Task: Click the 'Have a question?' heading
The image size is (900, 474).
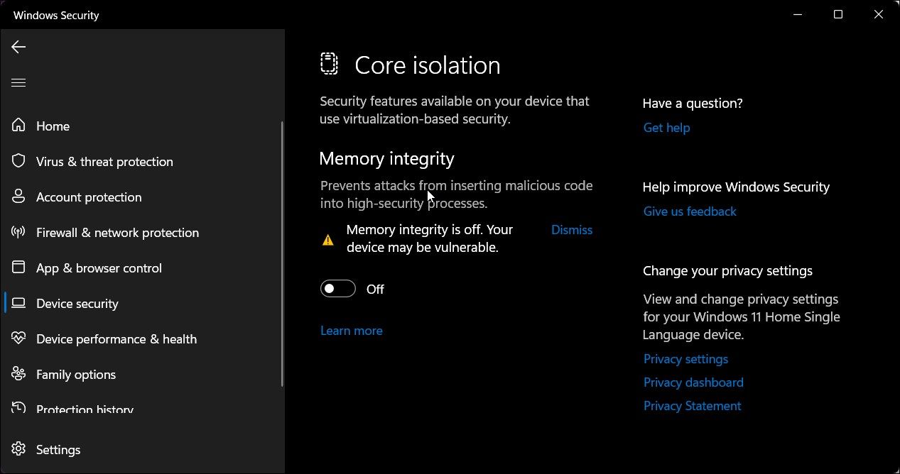Action: click(693, 104)
